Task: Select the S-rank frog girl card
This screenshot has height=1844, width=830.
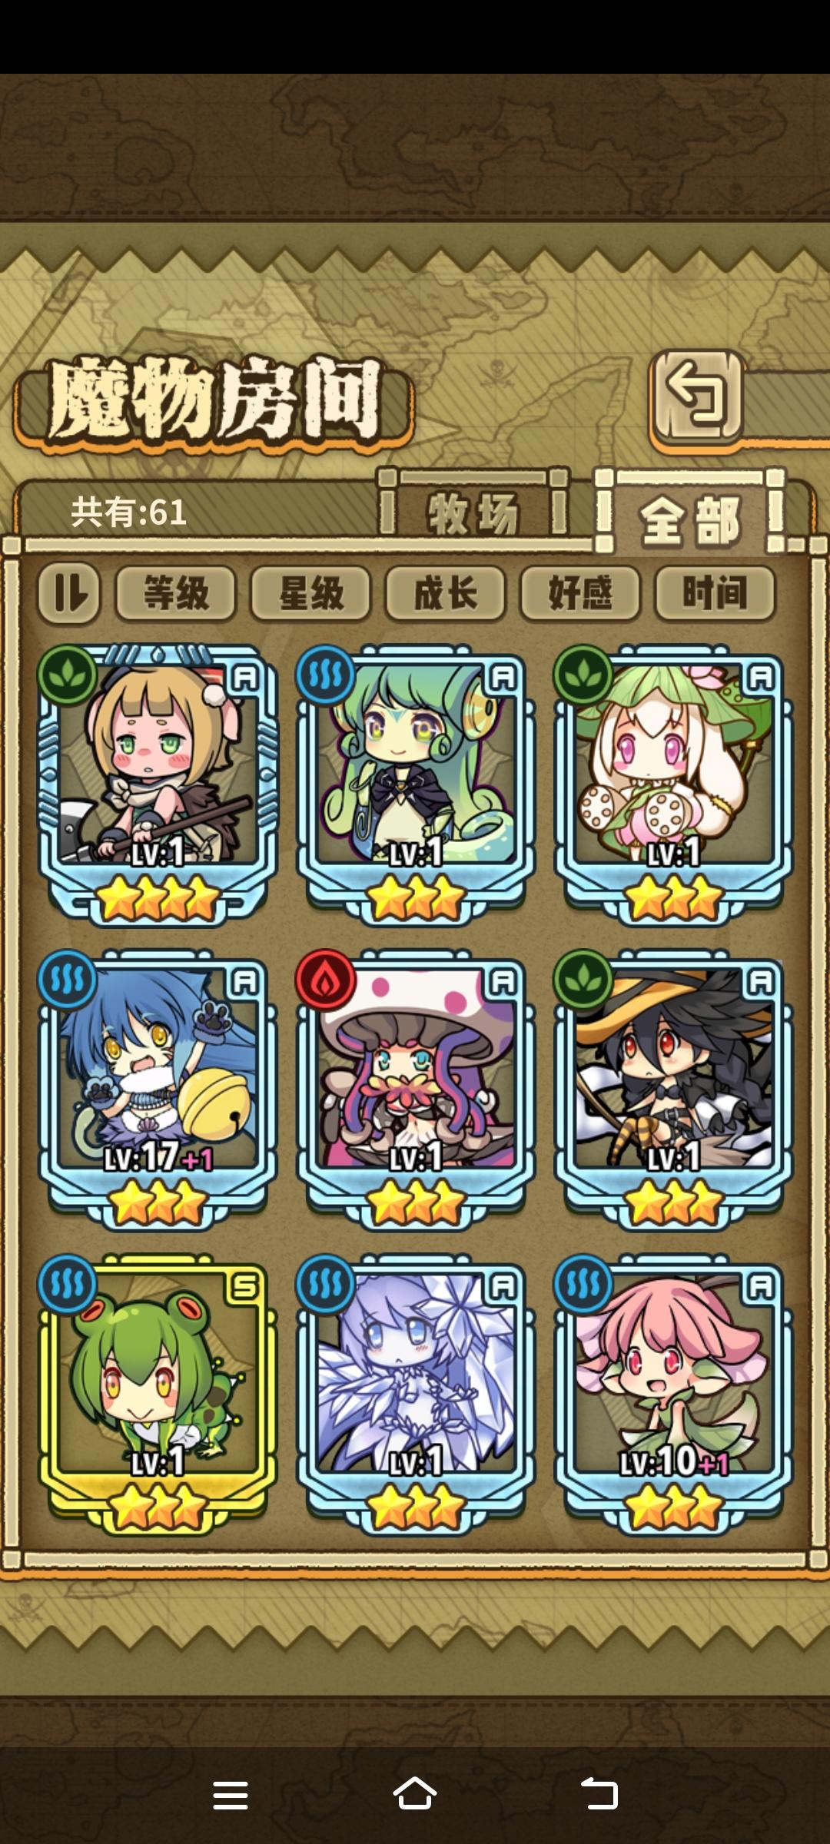Action: point(158,1394)
